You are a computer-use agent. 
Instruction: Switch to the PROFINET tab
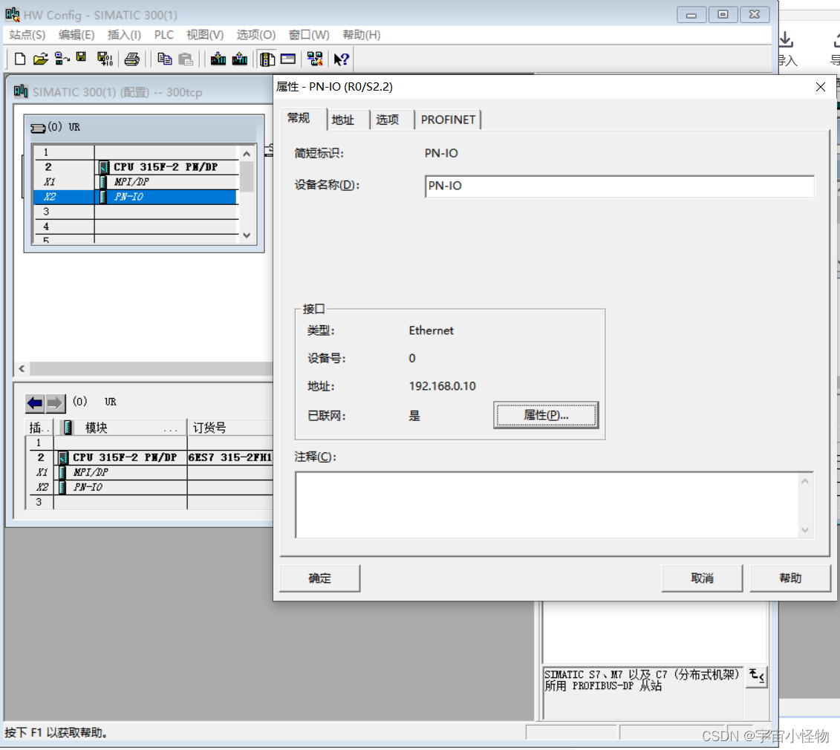tap(448, 120)
